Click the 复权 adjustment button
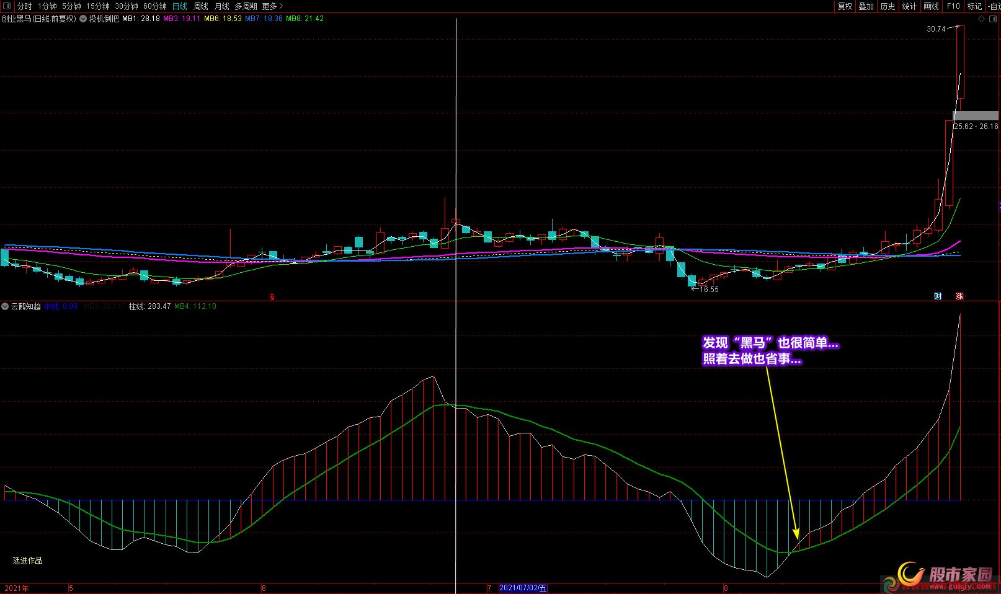Image resolution: width=1001 pixels, height=594 pixels. click(845, 6)
